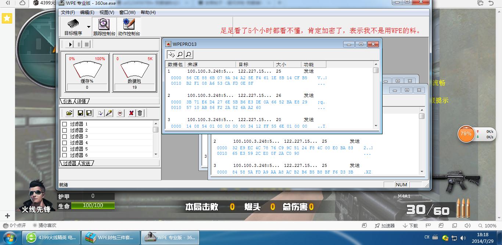
Task: Open the 动作控制台 action console
Action: 129,27
